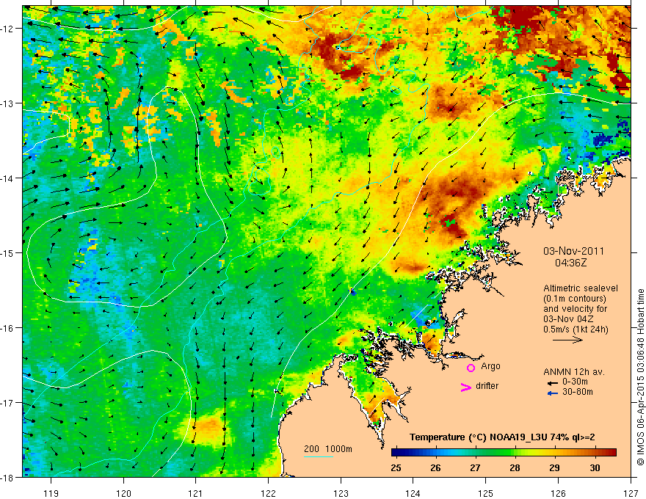
Task: Click the time label 04:36Z
Action: click(x=570, y=263)
